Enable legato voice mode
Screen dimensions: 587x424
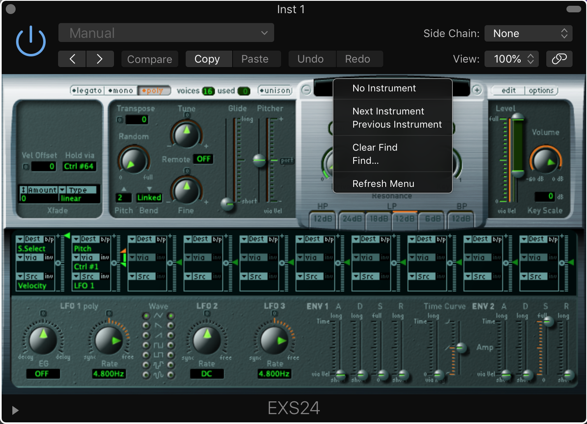click(x=87, y=91)
